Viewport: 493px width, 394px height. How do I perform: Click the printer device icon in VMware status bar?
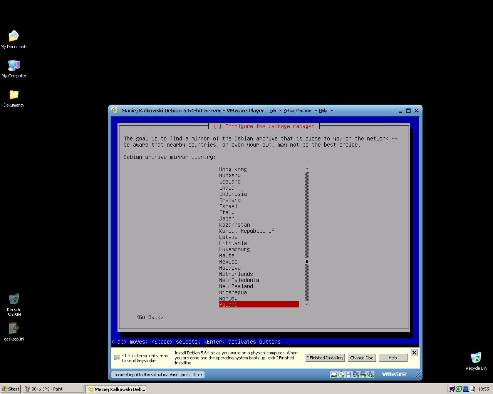pos(363,374)
